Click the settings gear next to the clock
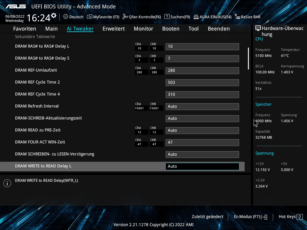Screen dimensions: 307x230 tap(54, 16)
